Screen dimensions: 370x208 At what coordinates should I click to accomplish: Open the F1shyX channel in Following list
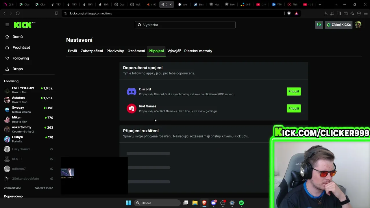[x=29, y=139]
